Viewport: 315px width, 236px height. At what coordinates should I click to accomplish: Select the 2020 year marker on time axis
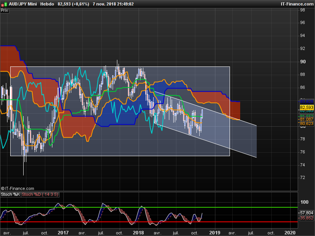tap(290, 233)
